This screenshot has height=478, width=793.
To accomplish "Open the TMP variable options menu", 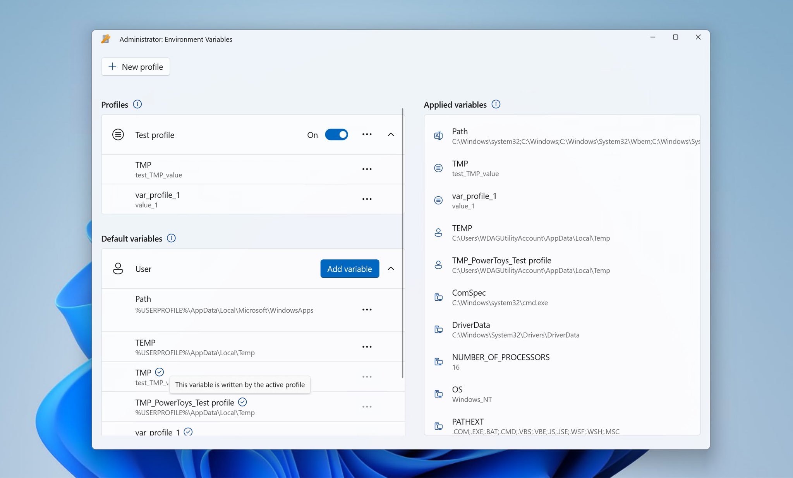I will point(367,169).
